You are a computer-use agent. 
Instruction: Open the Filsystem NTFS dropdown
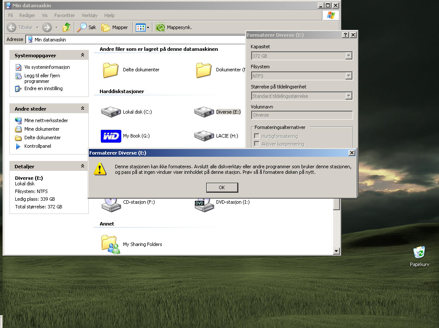pos(348,76)
